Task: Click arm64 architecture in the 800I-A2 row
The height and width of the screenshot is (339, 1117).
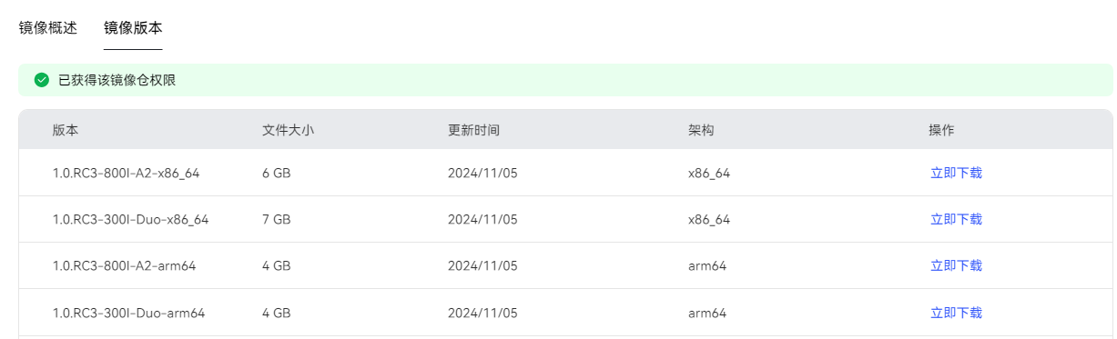Action: click(707, 265)
